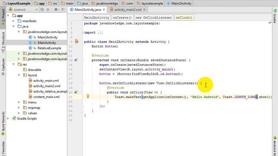The height and width of the screenshot is (156, 278).
Task: Open project panel settings gear
Action: click(56, 10)
